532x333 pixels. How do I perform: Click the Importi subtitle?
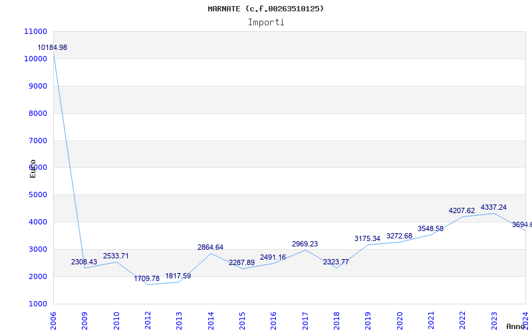(x=266, y=23)
